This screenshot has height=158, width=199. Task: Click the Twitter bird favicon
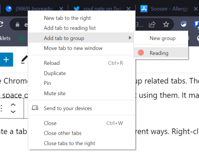coord(77,9)
